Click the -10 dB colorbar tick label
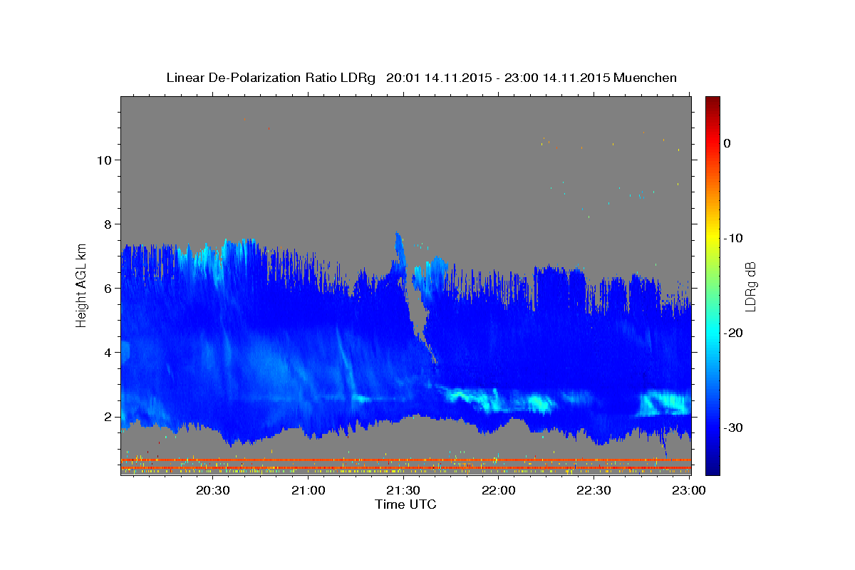 point(733,238)
